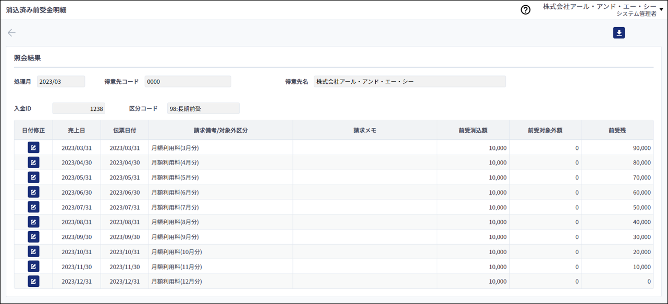The height and width of the screenshot is (304, 668).
Task: Edit date for row 2023/03/31
Action: point(33,148)
